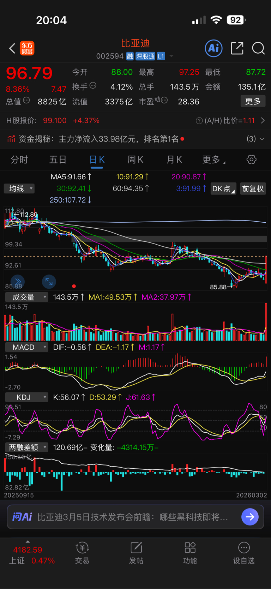Tap the 深股通 badge
This screenshot has height=589, width=271.
[145, 56]
